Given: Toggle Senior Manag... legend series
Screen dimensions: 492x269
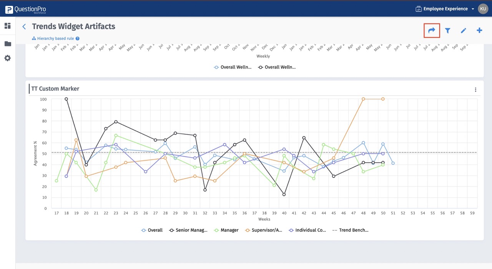Looking at the screenshot, I should pos(188,230).
